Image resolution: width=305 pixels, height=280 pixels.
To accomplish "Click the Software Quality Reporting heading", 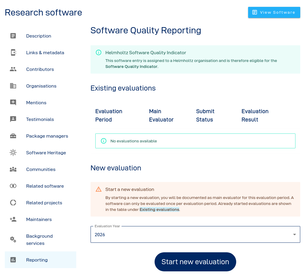I will coord(146,31).
